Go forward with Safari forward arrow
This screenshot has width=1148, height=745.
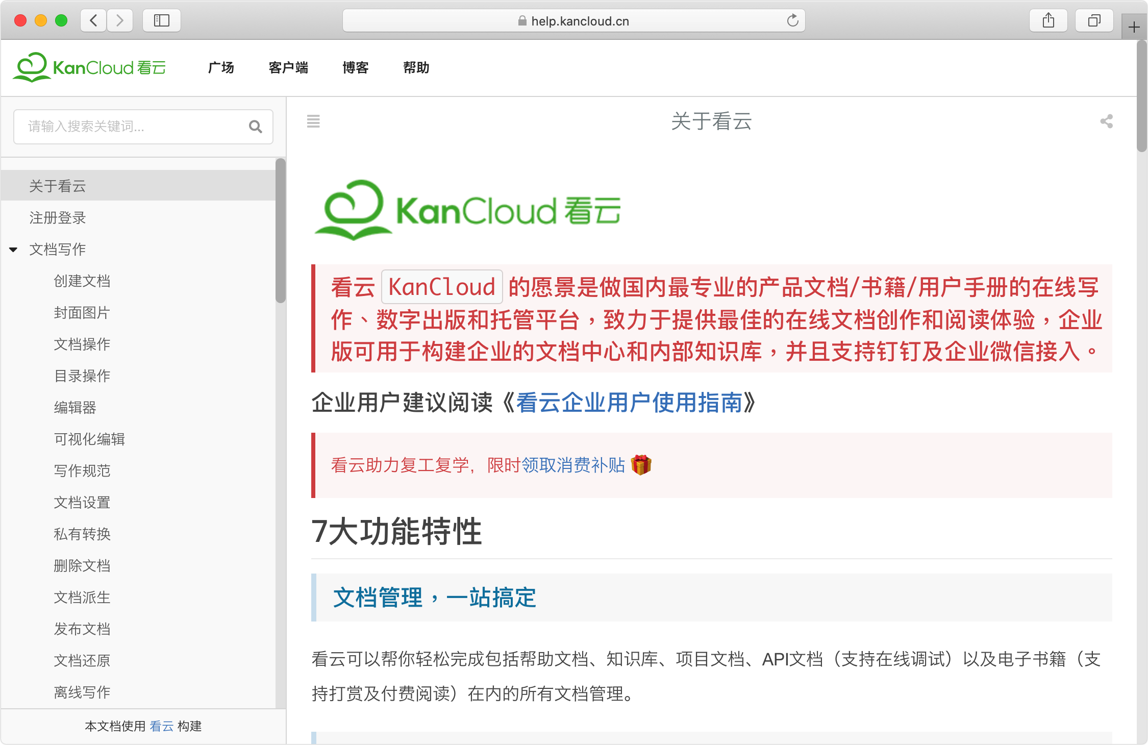tap(120, 20)
